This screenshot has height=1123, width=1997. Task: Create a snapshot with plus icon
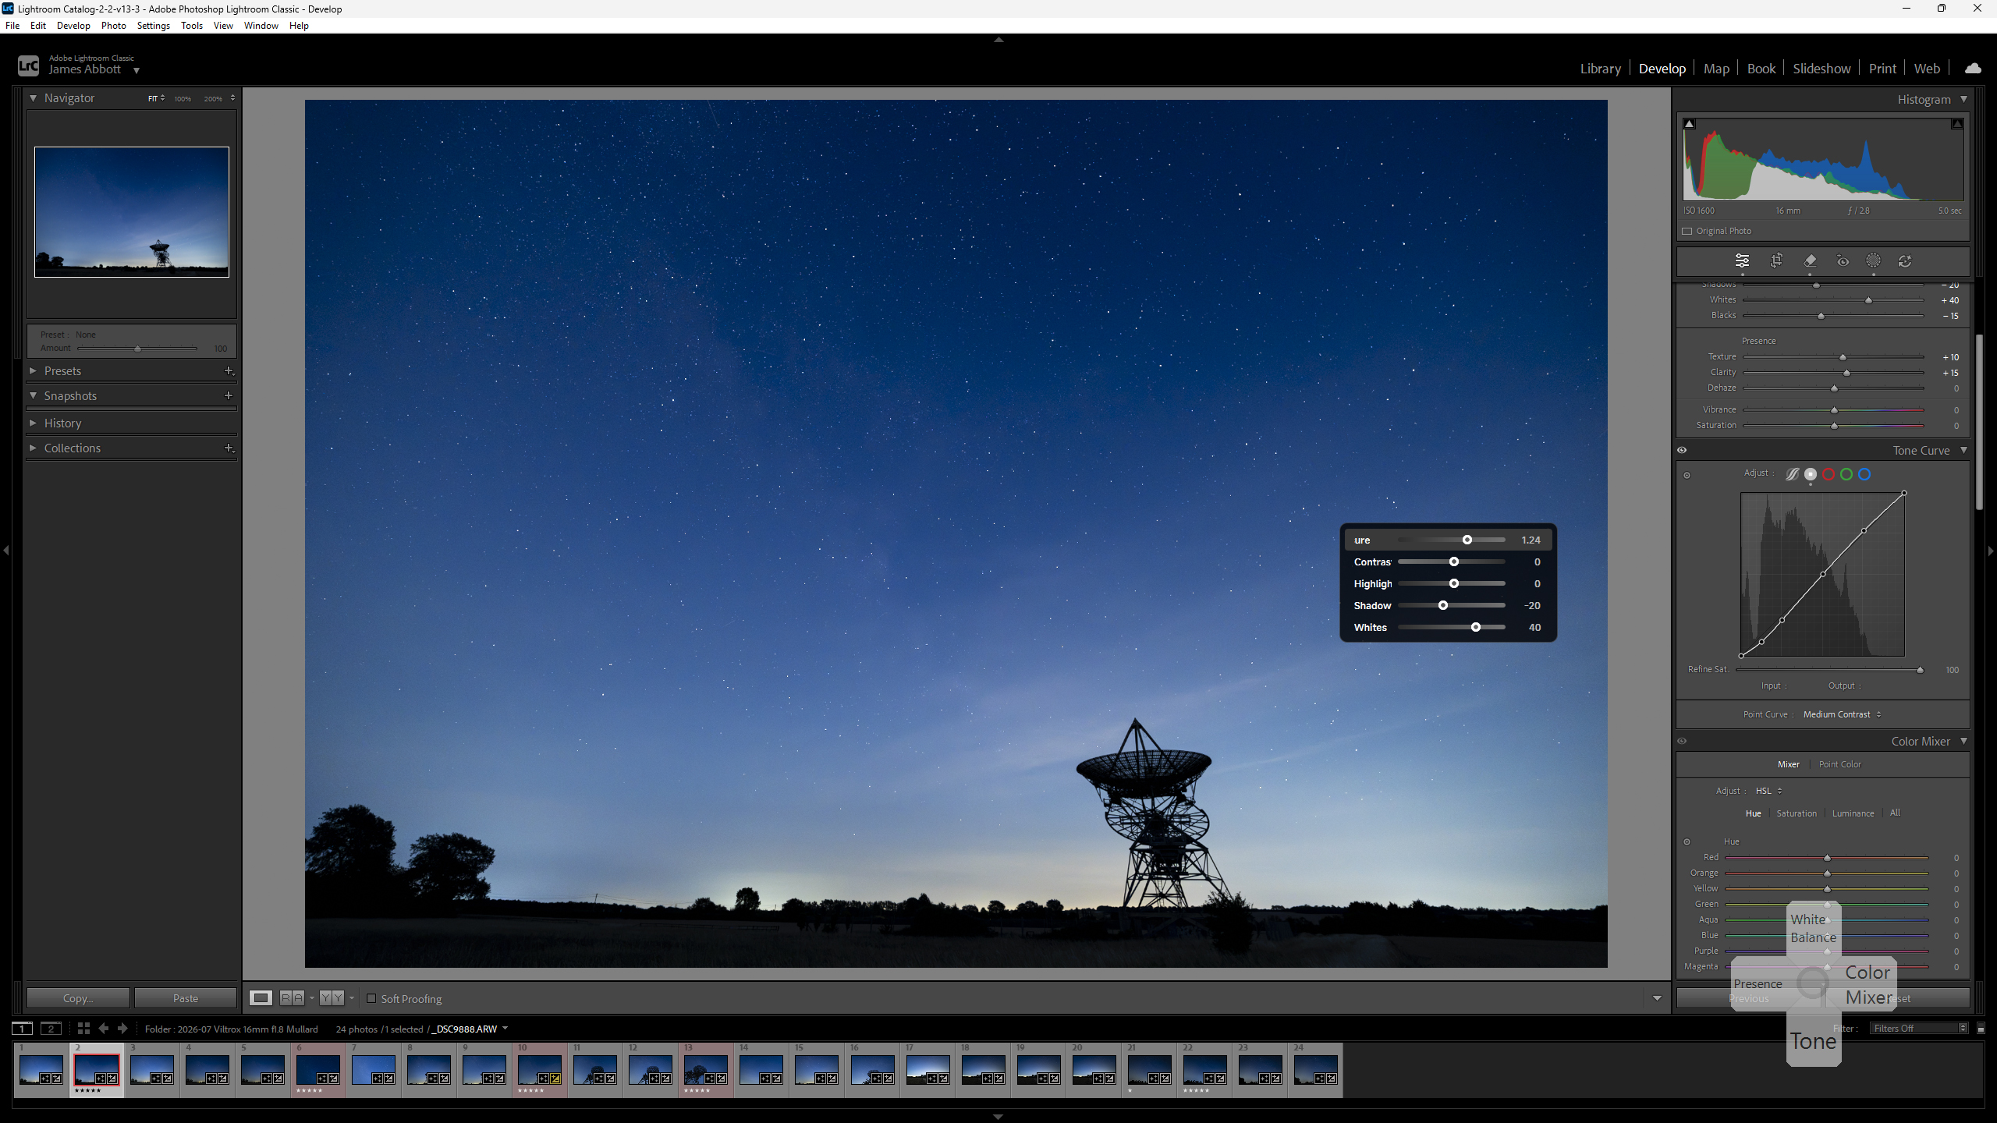click(x=229, y=396)
